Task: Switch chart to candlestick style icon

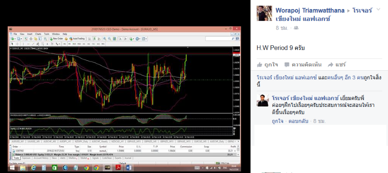Action: 95,39
